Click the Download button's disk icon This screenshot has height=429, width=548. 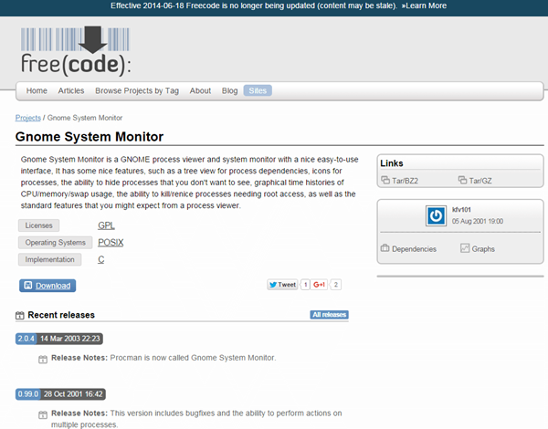(28, 286)
